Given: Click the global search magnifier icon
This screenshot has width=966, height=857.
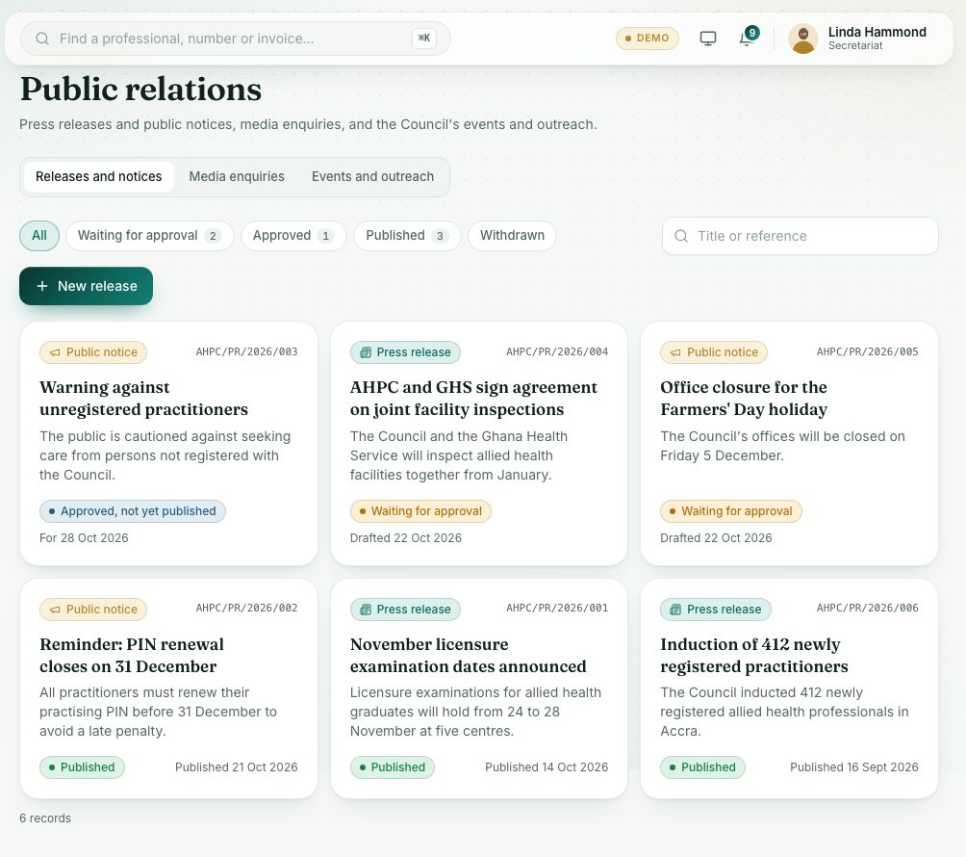Looking at the screenshot, I should pos(42,39).
